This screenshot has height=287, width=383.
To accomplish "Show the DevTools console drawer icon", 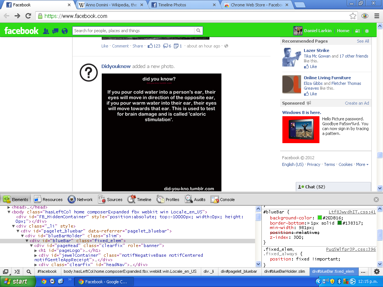I will tap(17, 271).
